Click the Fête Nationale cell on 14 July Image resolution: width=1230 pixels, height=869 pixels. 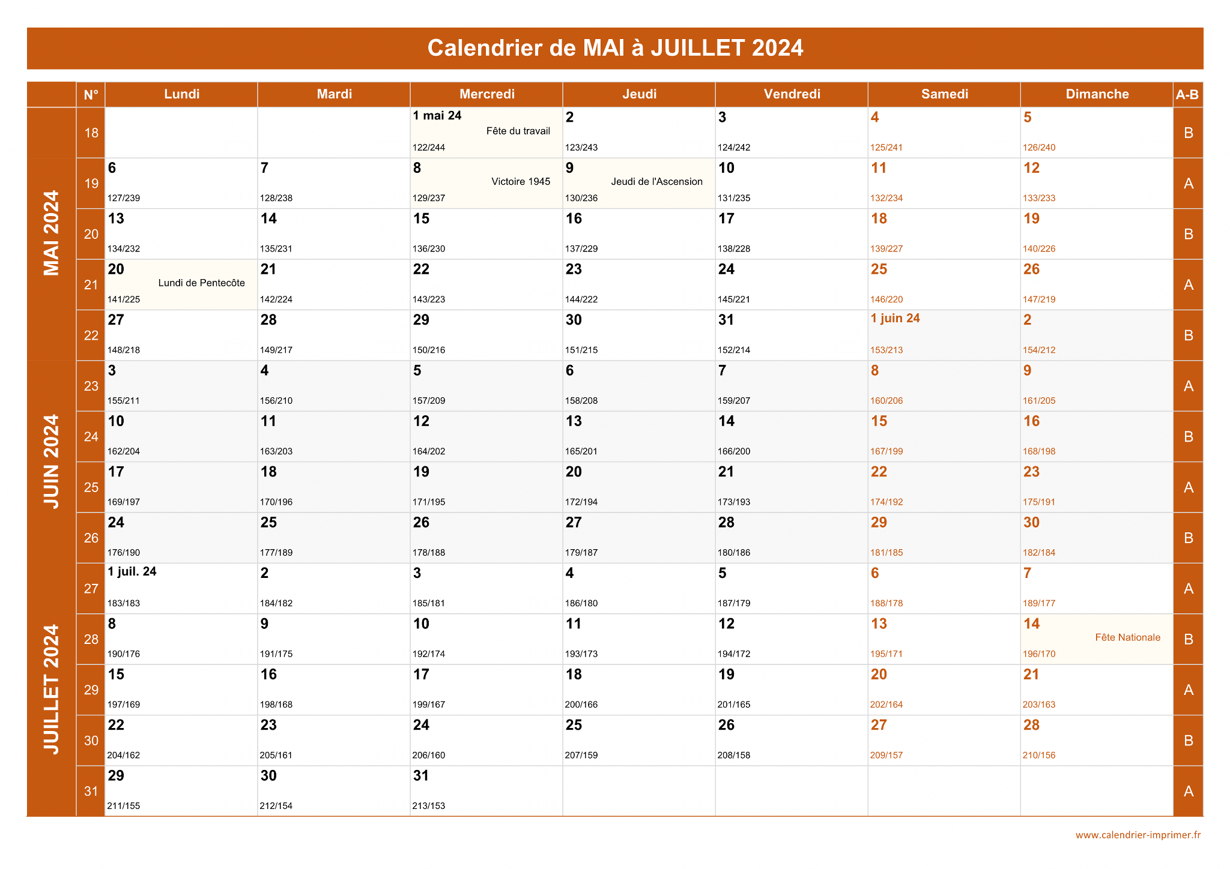(x=1097, y=639)
